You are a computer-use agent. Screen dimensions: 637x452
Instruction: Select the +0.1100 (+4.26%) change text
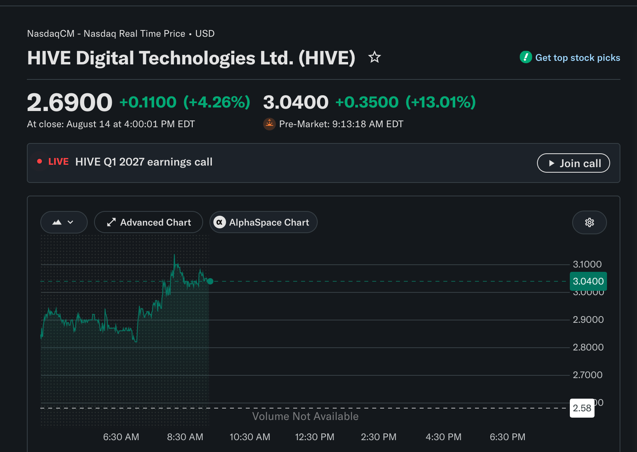[185, 102]
